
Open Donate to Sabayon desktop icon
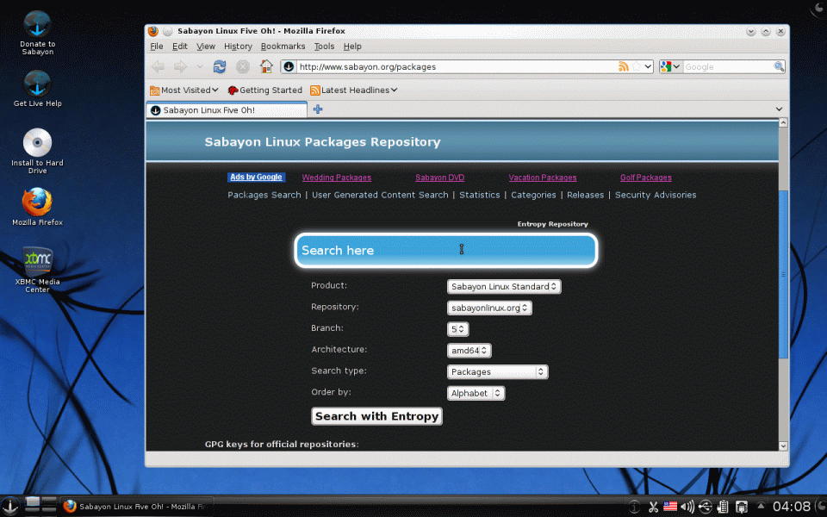point(37,33)
